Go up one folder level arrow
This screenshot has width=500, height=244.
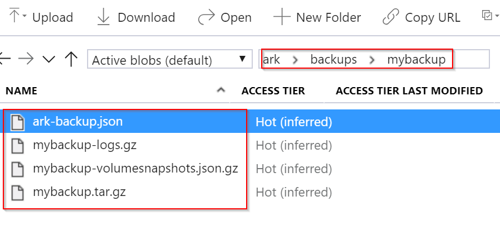tap(71, 59)
